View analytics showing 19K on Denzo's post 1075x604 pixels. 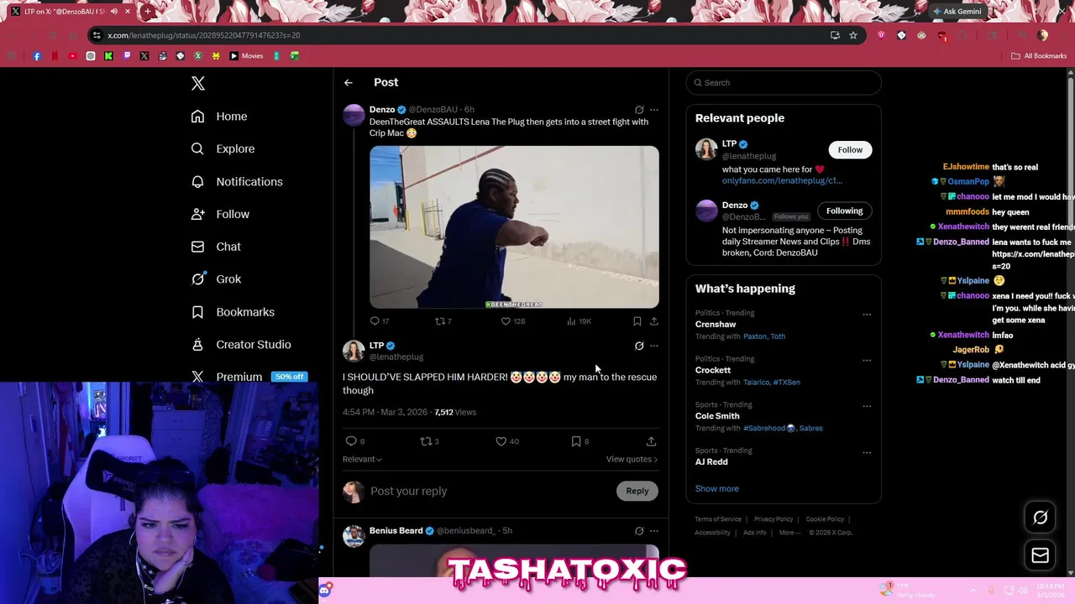[x=579, y=321]
